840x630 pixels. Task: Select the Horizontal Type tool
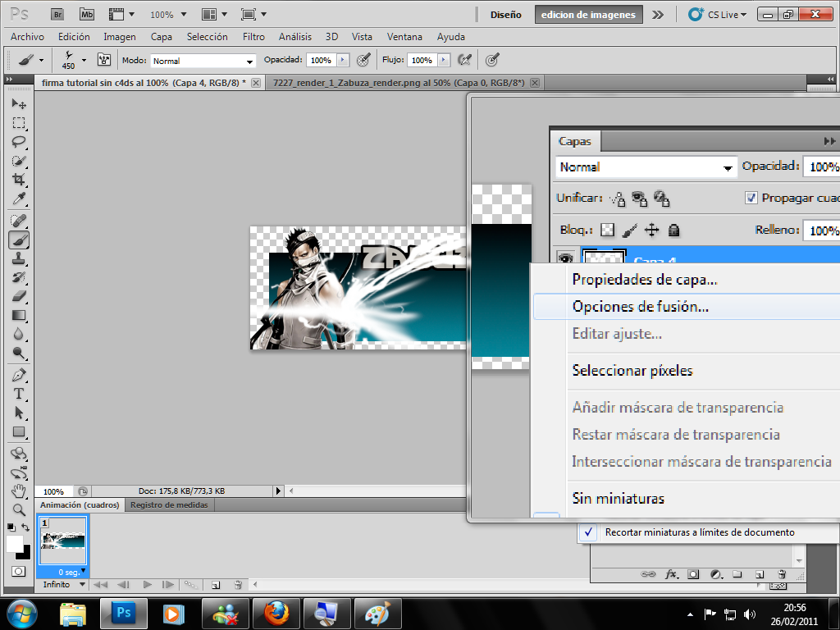[x=19, y=394]
